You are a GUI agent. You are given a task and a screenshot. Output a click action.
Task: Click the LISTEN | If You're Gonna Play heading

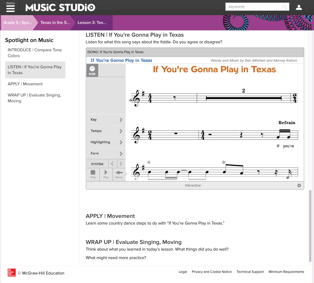[x=135, y=35]
